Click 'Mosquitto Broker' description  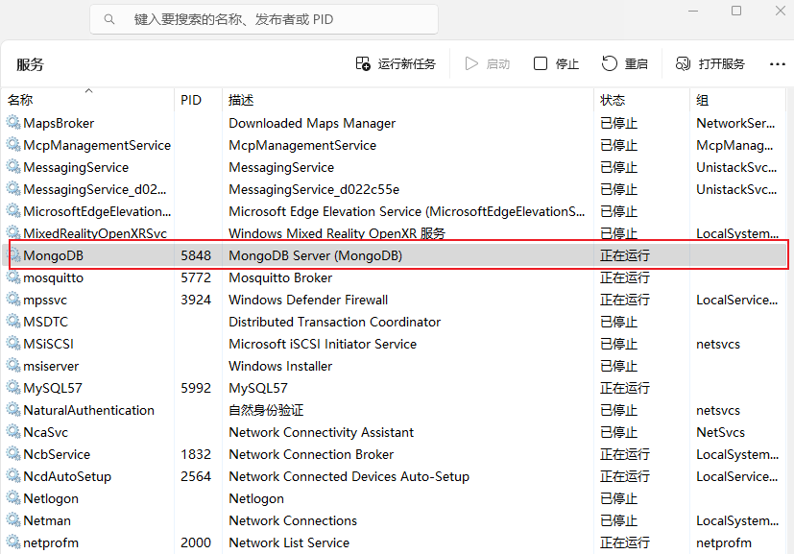click(280, 277)
